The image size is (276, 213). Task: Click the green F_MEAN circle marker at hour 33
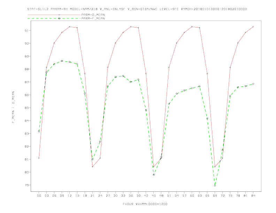[123, 76]
